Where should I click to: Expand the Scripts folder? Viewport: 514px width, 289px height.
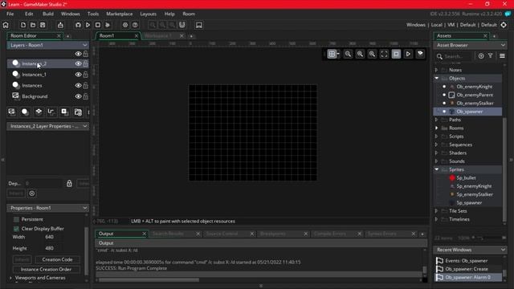437,136
